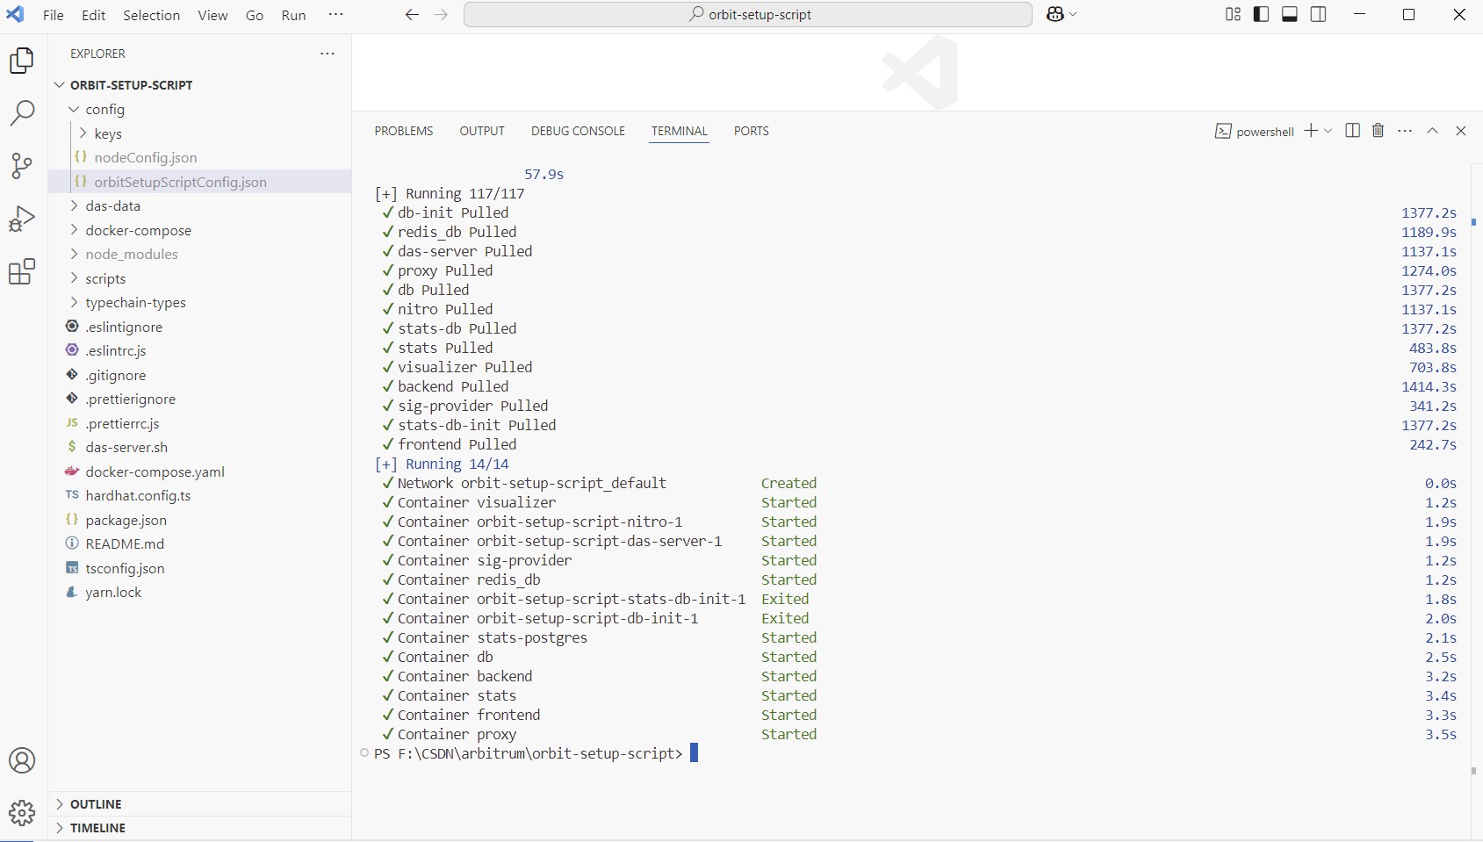Open the Run and Debug view

[x=22, y=219]
